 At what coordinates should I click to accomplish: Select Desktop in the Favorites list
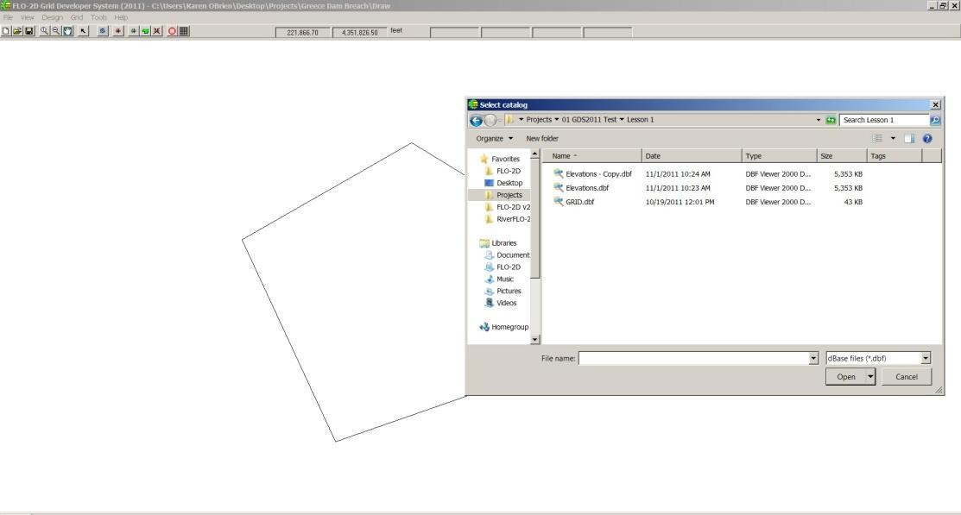pos(509,183)
